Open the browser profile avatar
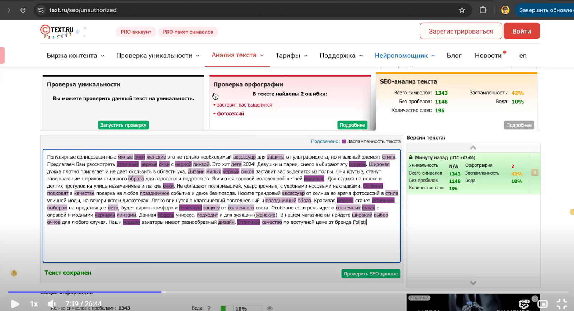Viewport: 574px width, 311px height. [x=505, y=10]
